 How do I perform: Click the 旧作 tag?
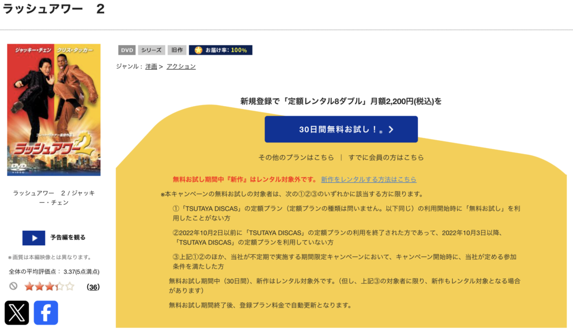(177, 50)
